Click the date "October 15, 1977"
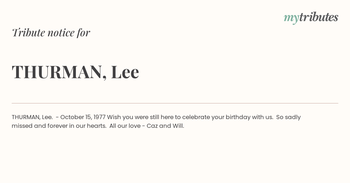Image resolution: width=350 pixels, height=183 pixels. coord(83,117)
